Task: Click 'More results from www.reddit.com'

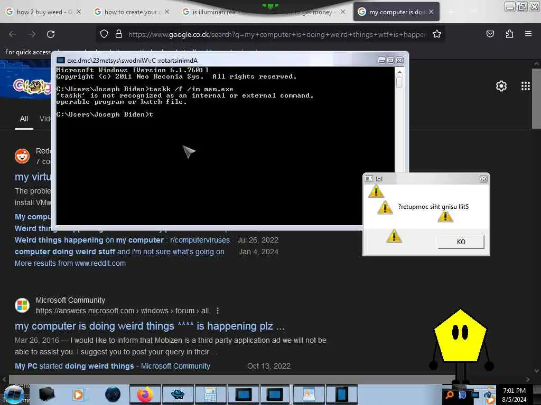Action: pos(70,263)
